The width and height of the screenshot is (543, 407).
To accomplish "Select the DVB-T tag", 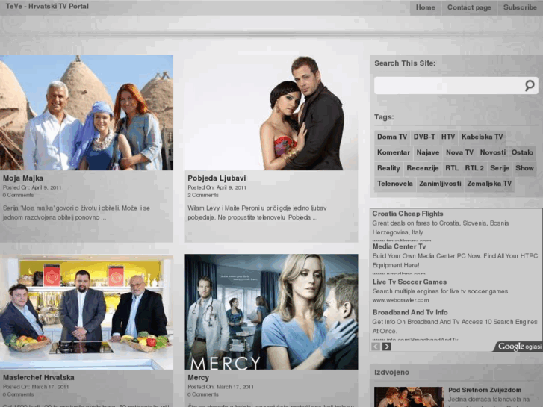I will pos(424,137).
